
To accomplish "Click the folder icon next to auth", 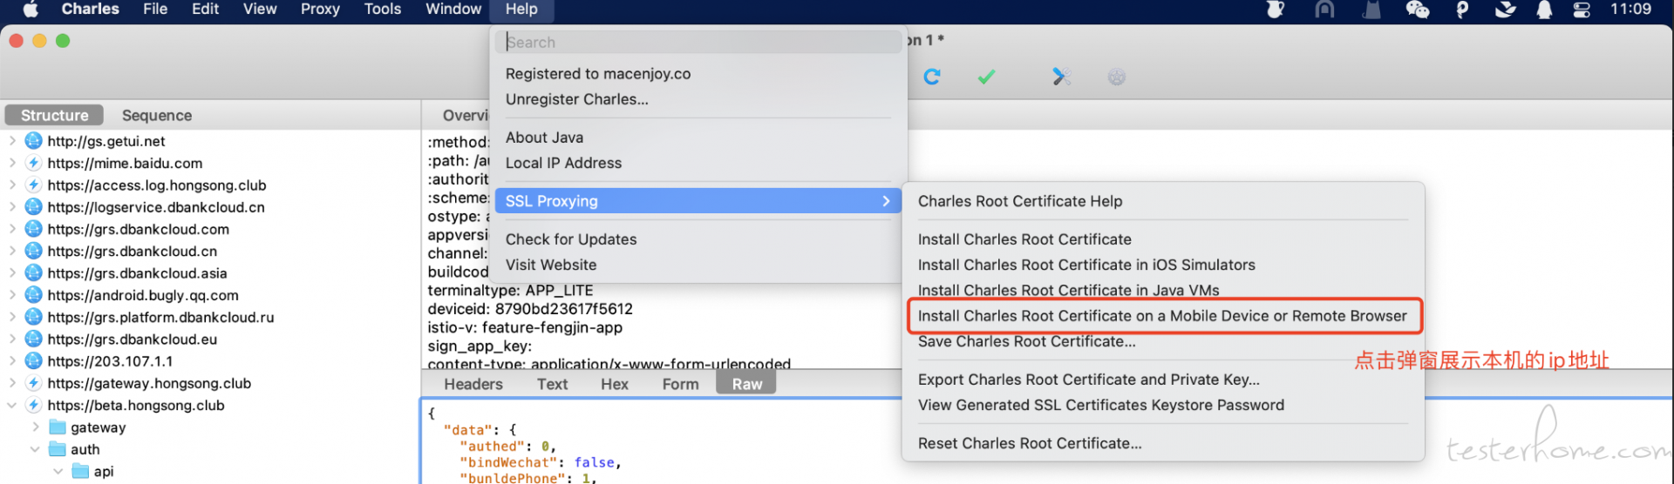I will [x=58, y=449].
